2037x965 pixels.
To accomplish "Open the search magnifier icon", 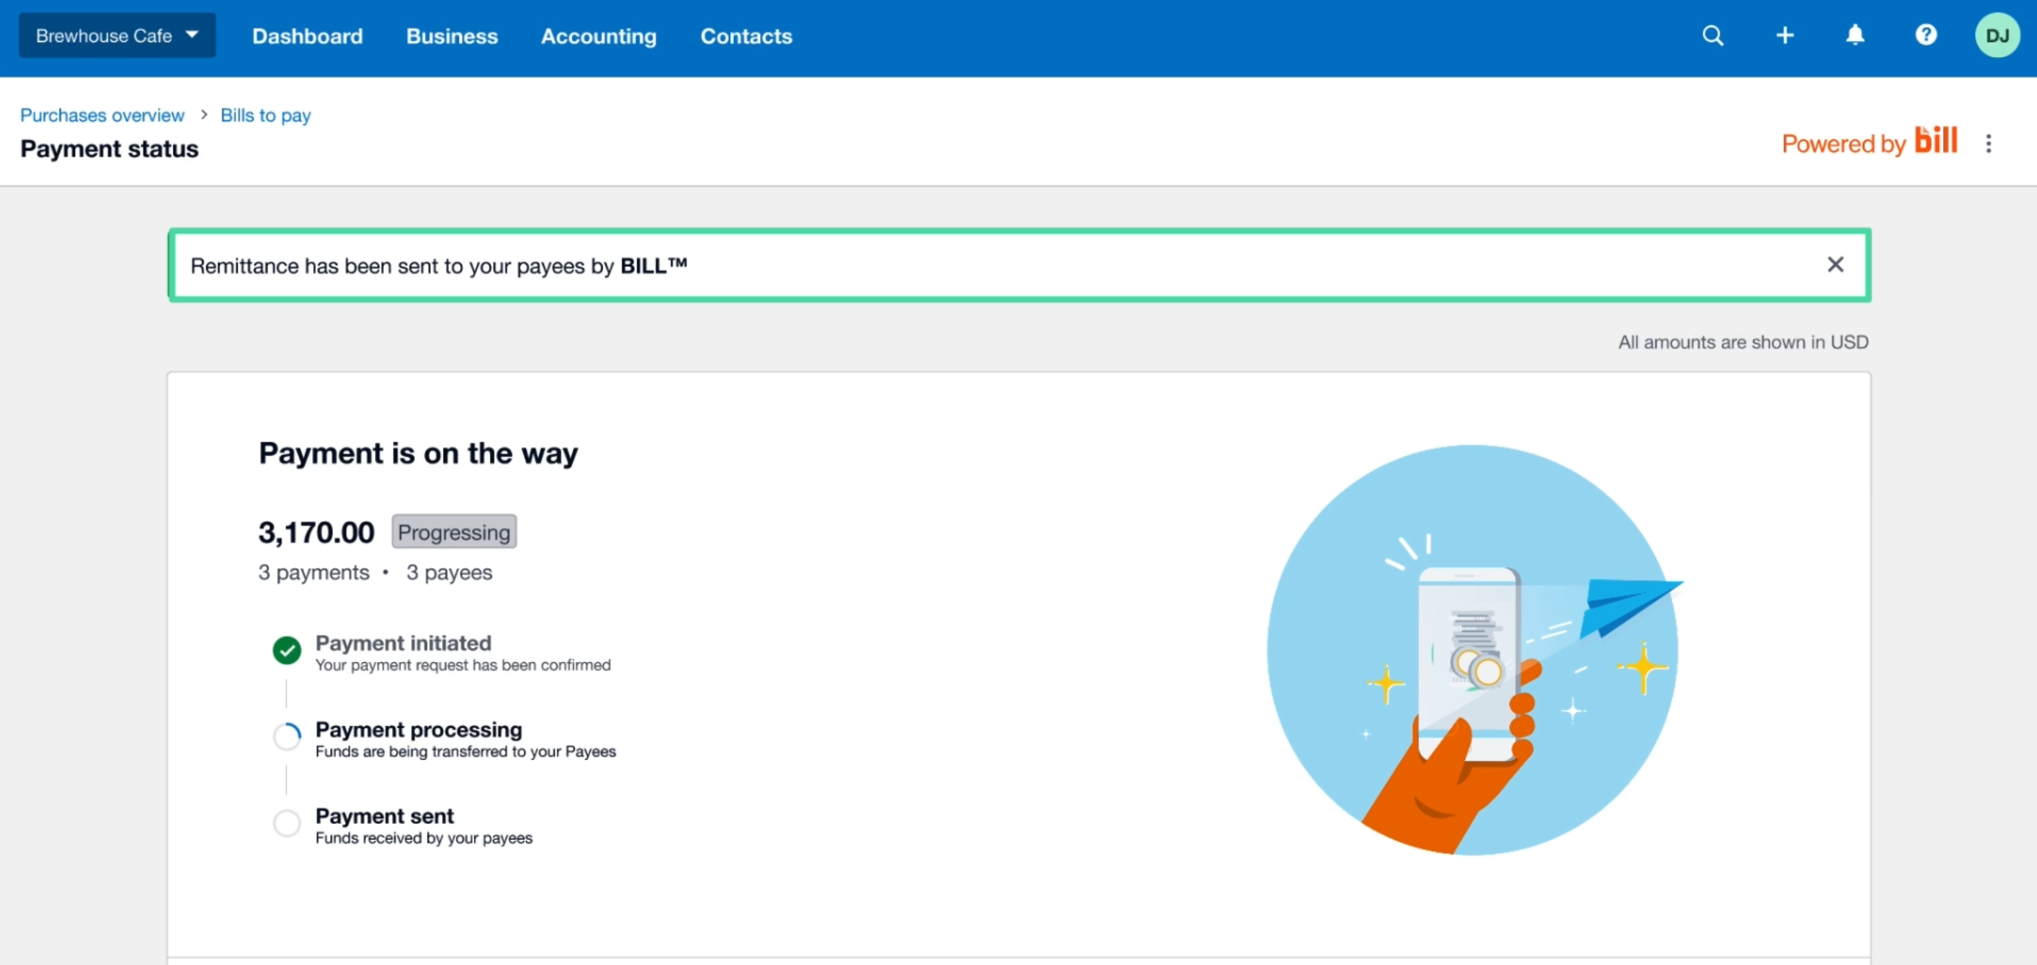I will (1713, 35).
